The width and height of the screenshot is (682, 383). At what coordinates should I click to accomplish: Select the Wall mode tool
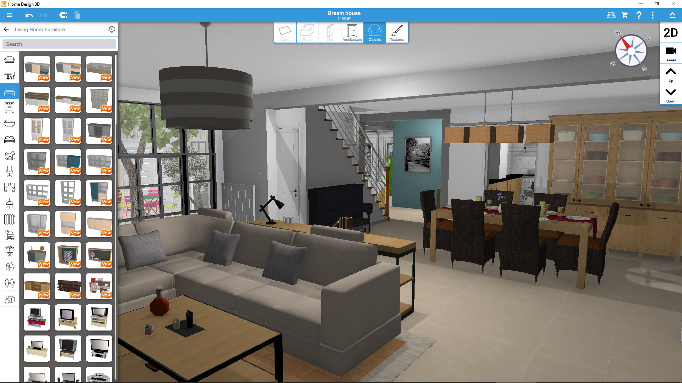[x=329, y=33]
